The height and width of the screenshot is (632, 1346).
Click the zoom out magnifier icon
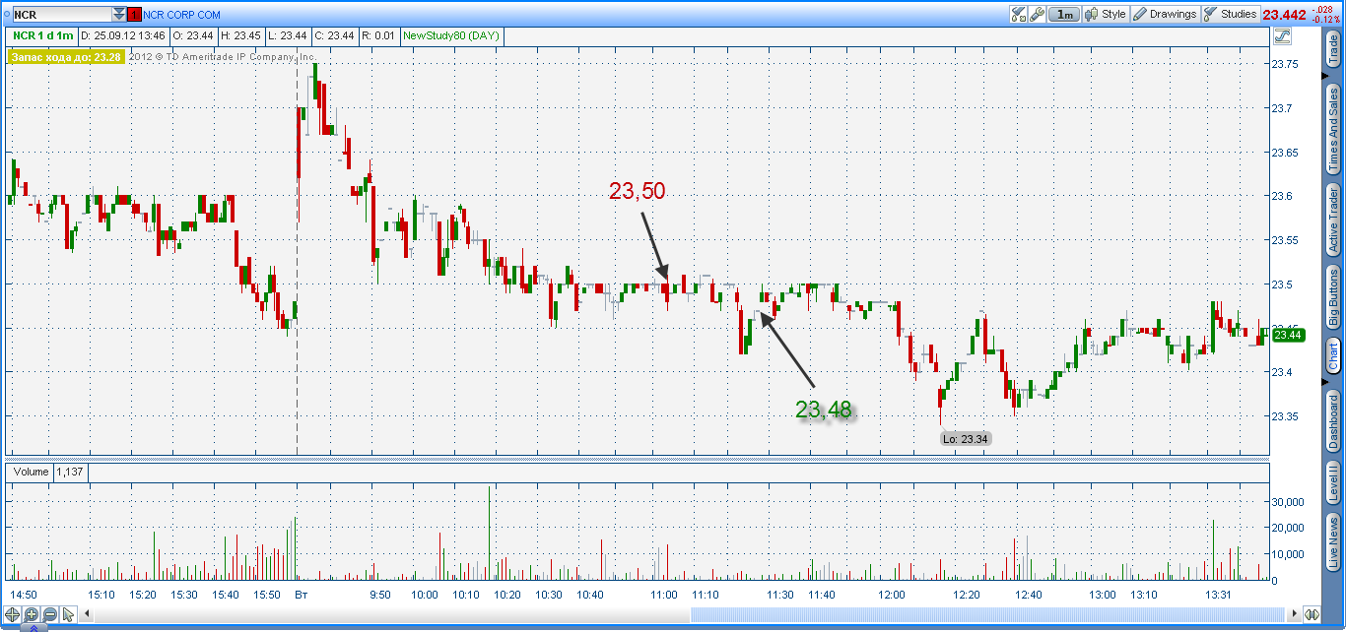49,614
